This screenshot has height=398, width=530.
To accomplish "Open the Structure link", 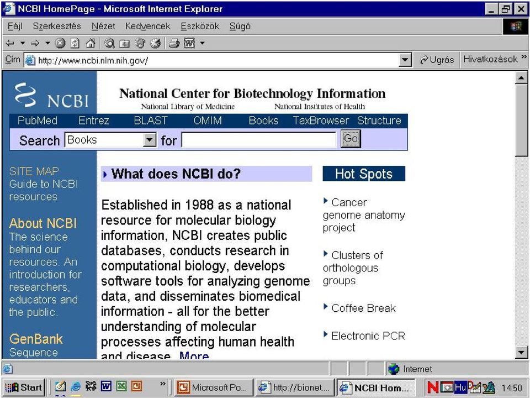I will (379, 121).
